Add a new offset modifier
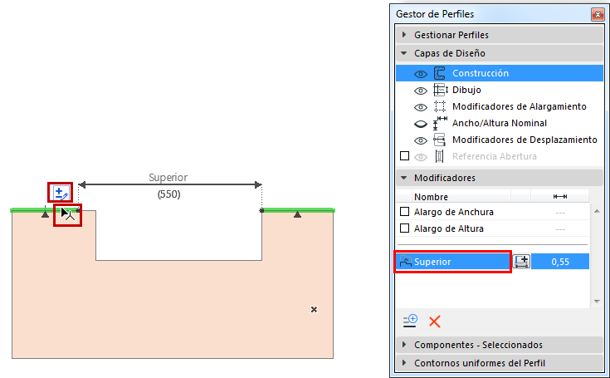The image size is (610, 378). point(410,321)
